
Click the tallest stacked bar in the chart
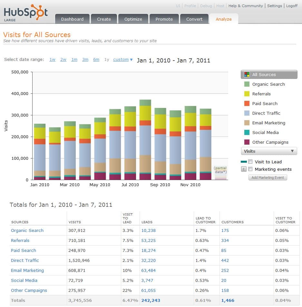point(146,139)
